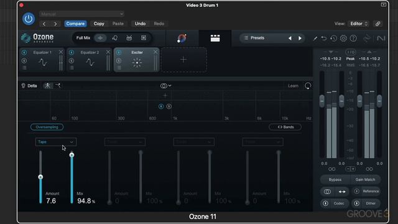Viewport: 398px width, 224px height.
Task: Remove the Equalizer 1 module
Action: point(61,52)
